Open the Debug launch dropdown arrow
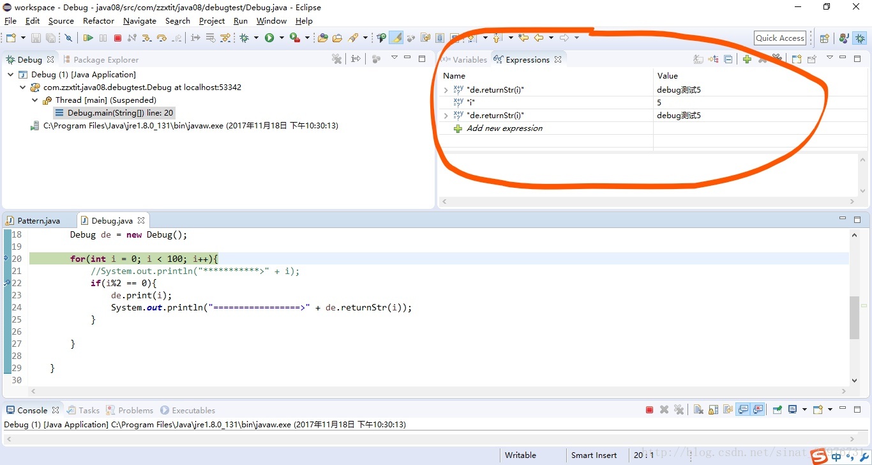Screen dimensions: 872x465 tap(256, 38)
